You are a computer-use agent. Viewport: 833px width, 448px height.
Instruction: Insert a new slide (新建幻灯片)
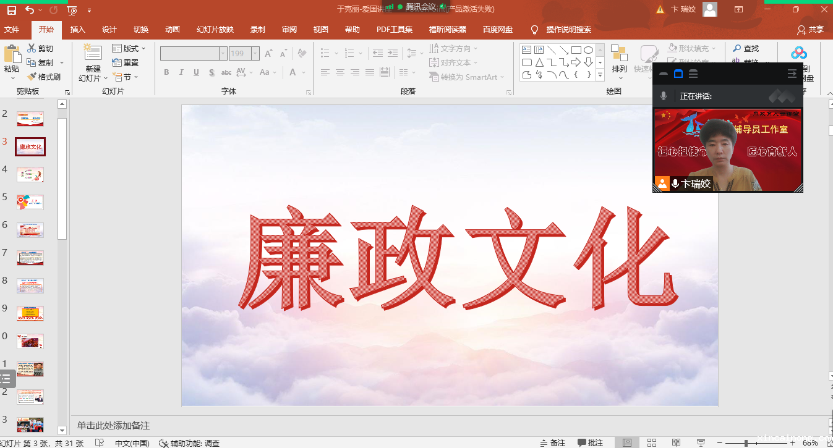(93, 62)
